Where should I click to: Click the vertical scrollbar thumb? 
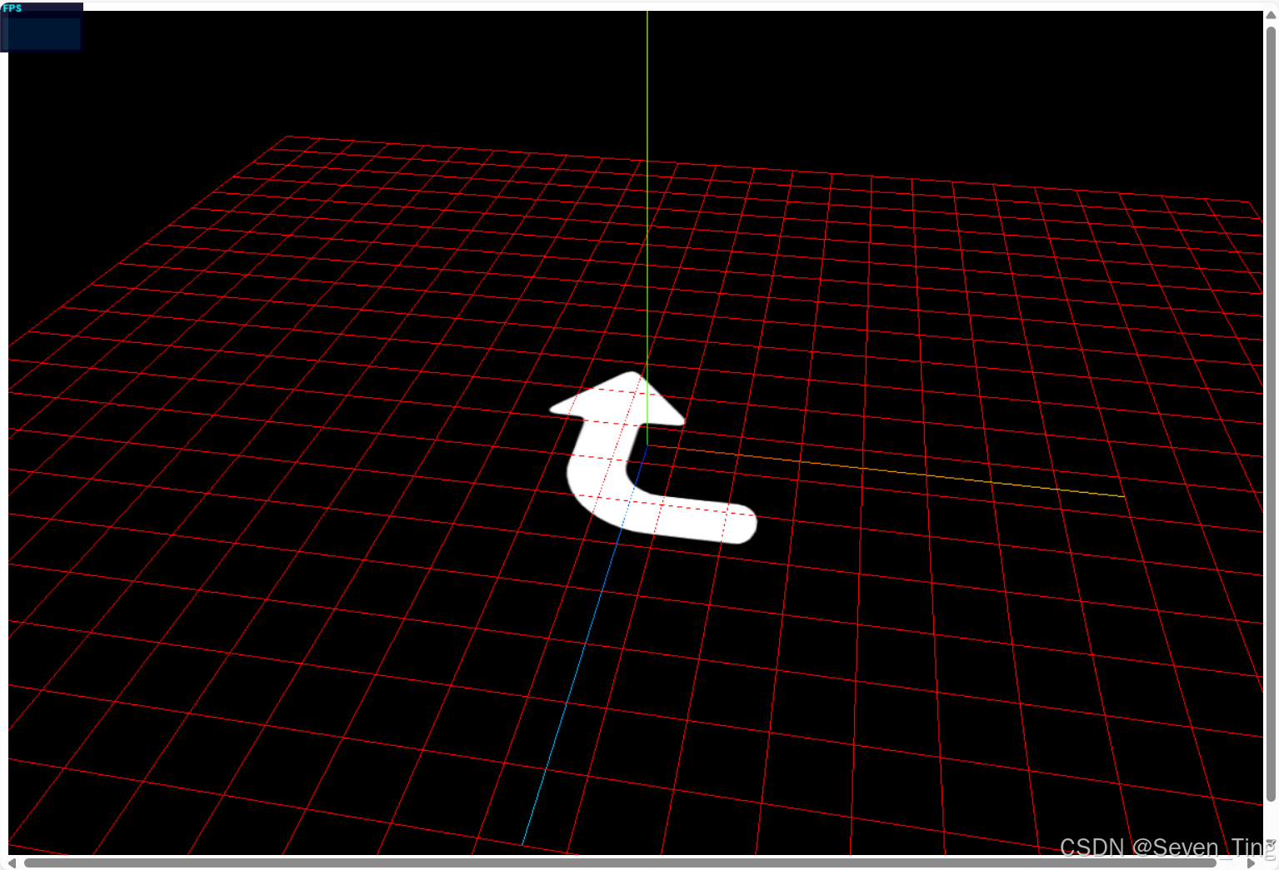coord(1271,414)
